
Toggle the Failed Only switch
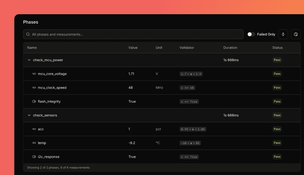[251, 34]
